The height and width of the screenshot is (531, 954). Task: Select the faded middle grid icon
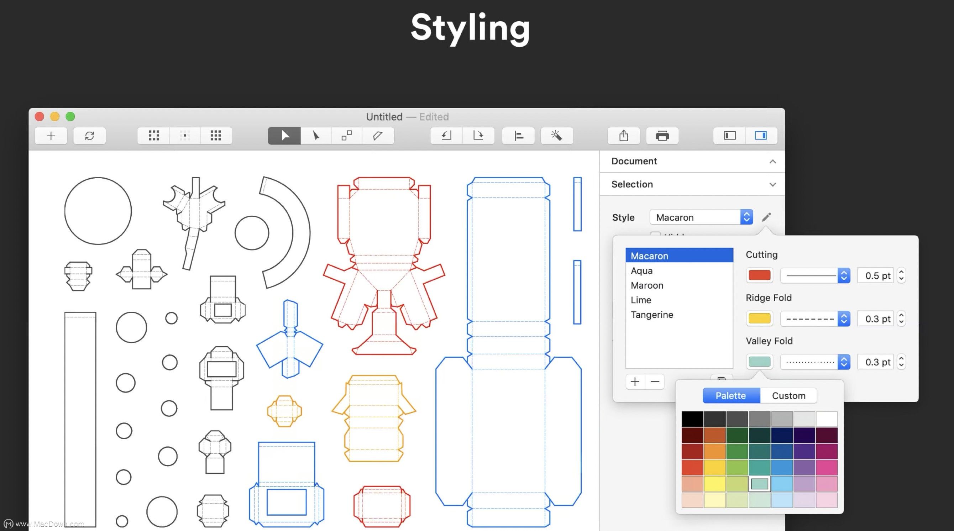(185, 136)
